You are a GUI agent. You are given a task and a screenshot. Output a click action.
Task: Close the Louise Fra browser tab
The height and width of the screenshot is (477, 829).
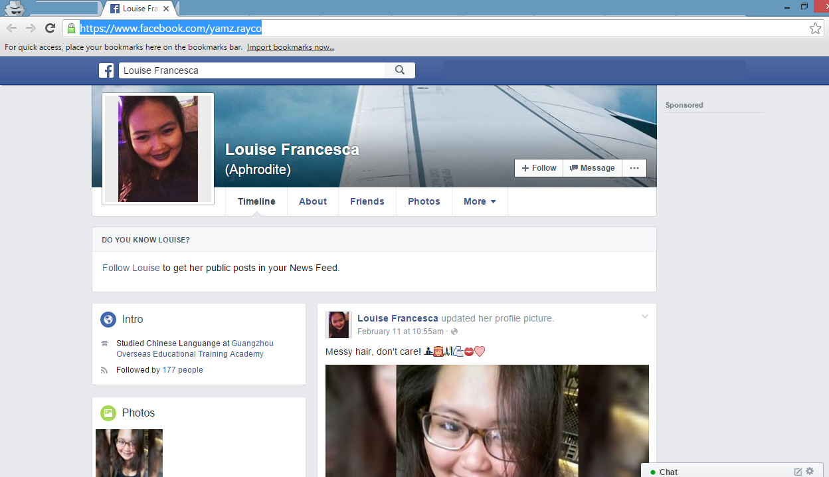pos(165,9)
